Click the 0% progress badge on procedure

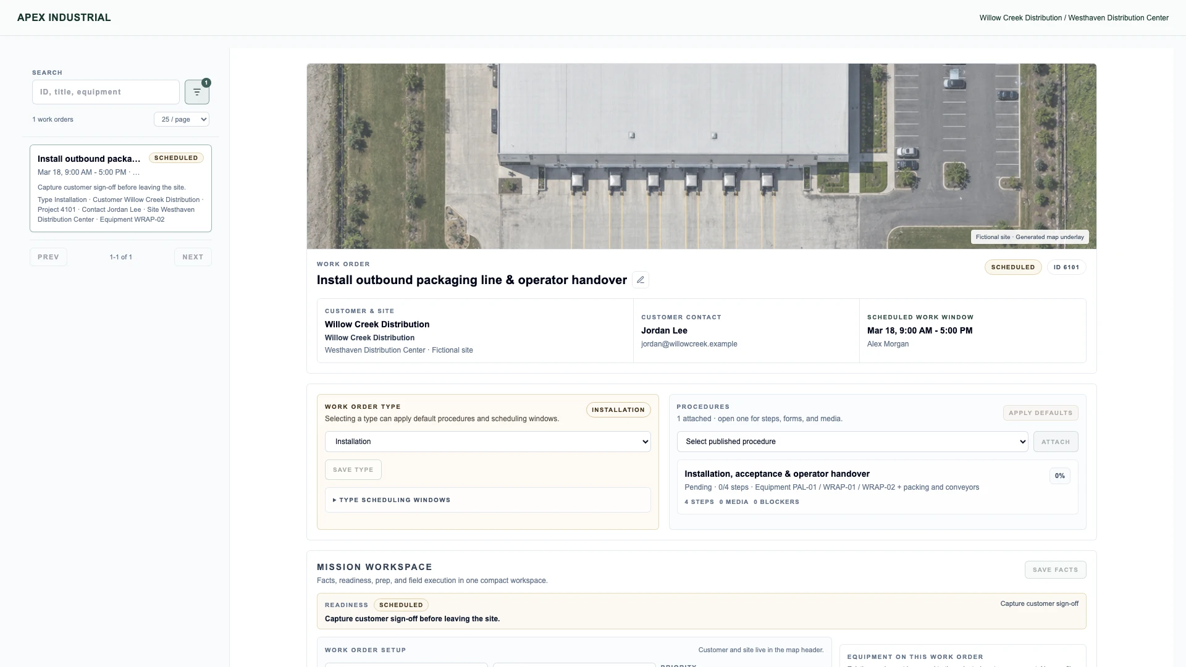pos(1059,476)
